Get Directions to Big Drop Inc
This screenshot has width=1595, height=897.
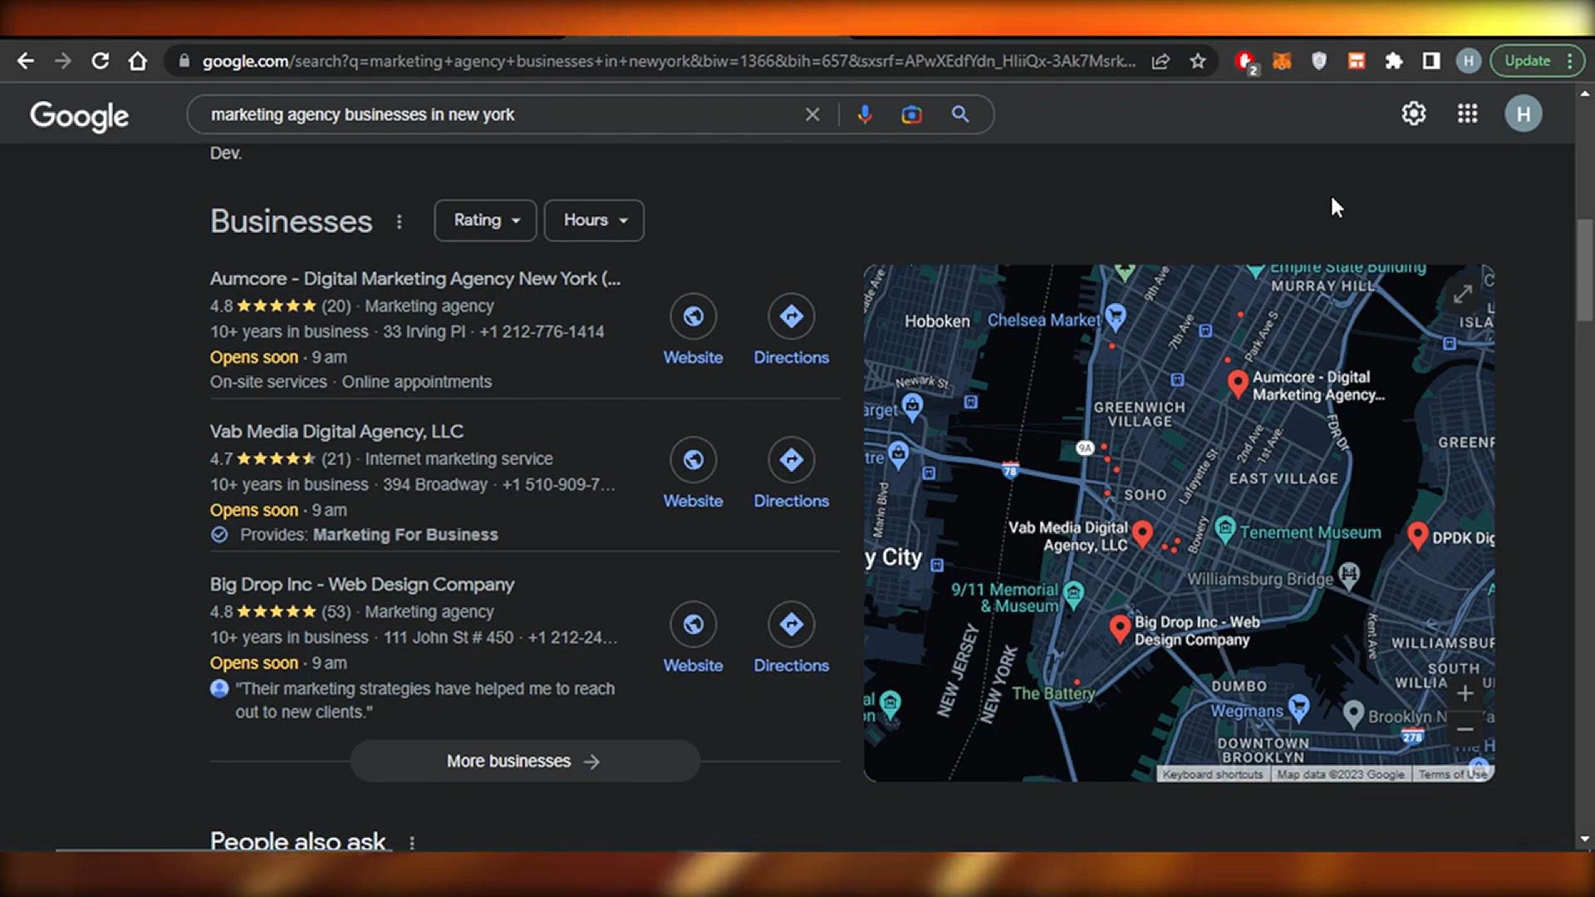(x=791, y=639)
